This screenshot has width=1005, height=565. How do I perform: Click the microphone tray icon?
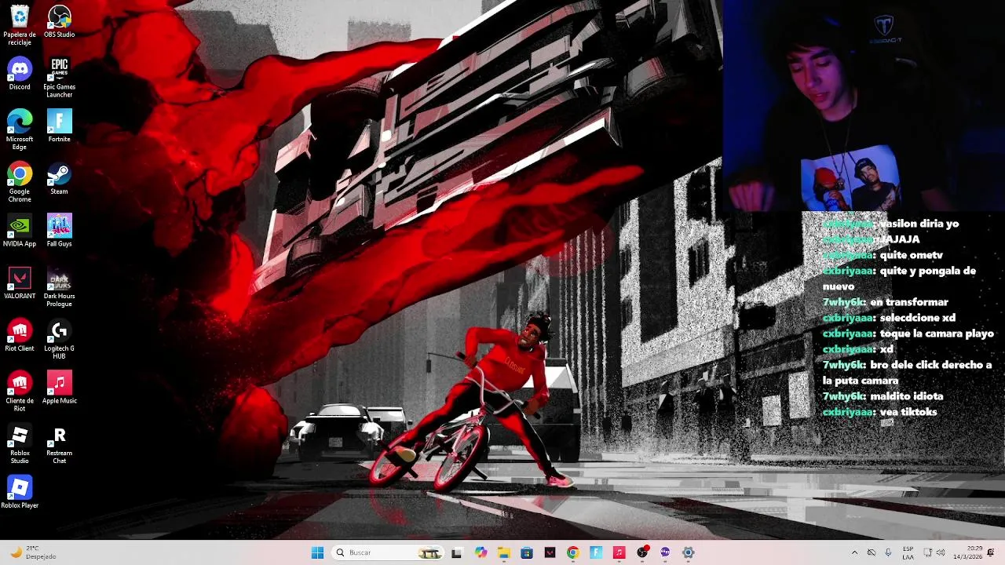click(x=888, y=552)
